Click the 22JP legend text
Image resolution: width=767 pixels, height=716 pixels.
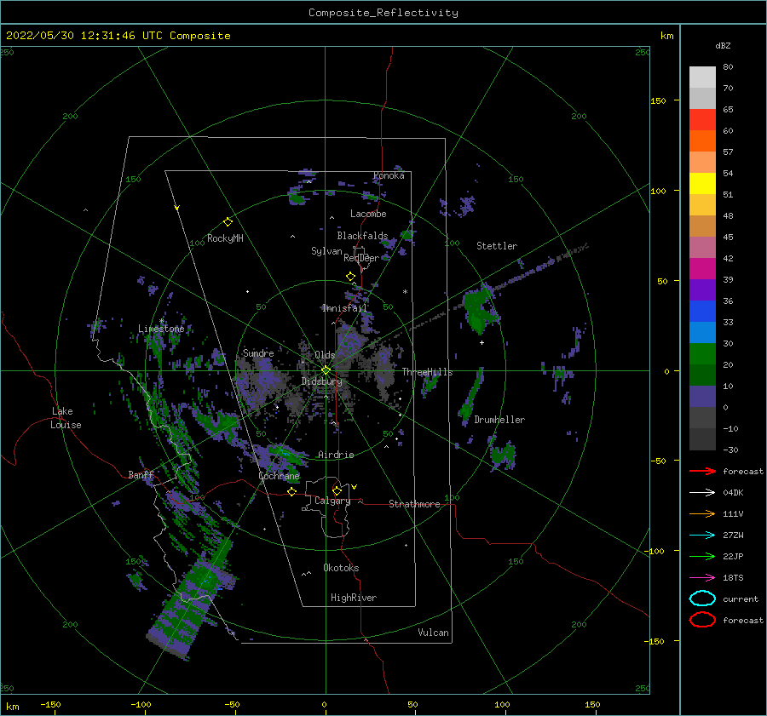tap(733, 556)
